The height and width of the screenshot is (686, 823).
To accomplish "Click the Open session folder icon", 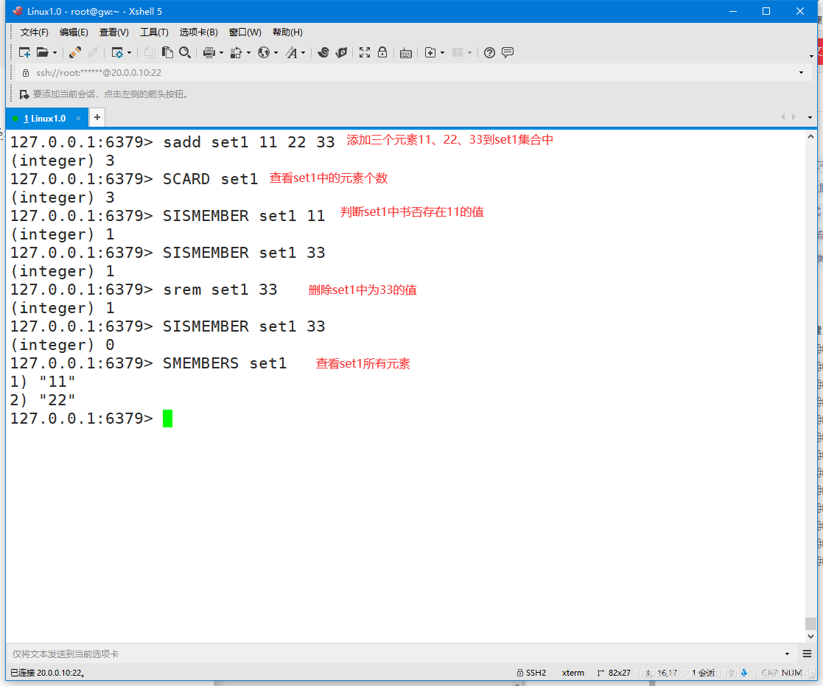I will coord(43,52).
